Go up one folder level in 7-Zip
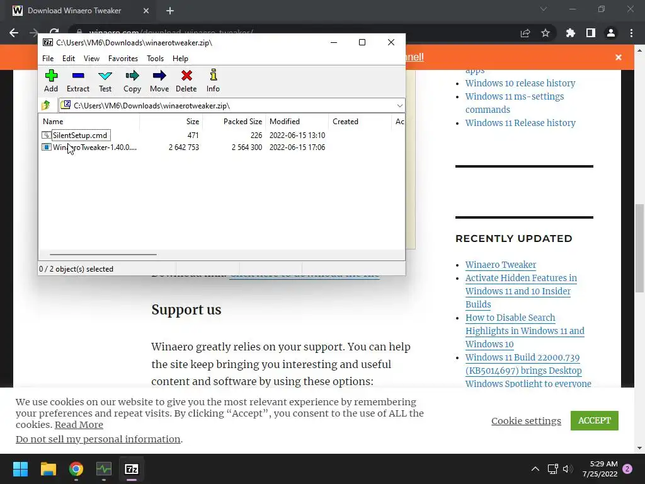Viewport: 645px width, 484px height. 46,105
